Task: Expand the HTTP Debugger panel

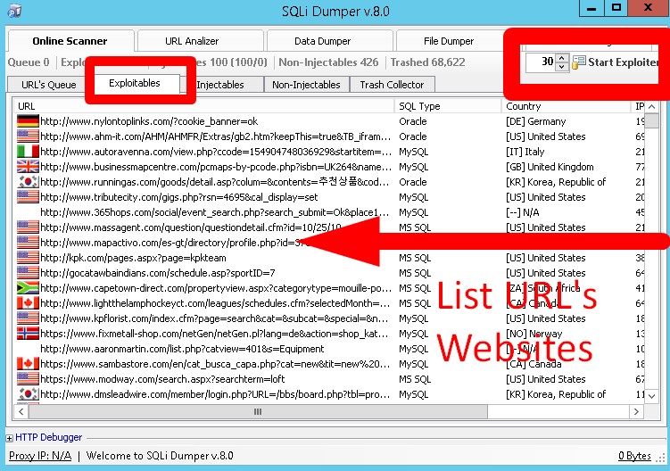Action: coord(10,438)
